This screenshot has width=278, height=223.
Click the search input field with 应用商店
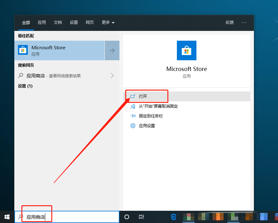pyautogui.click(x=67, y=217)
